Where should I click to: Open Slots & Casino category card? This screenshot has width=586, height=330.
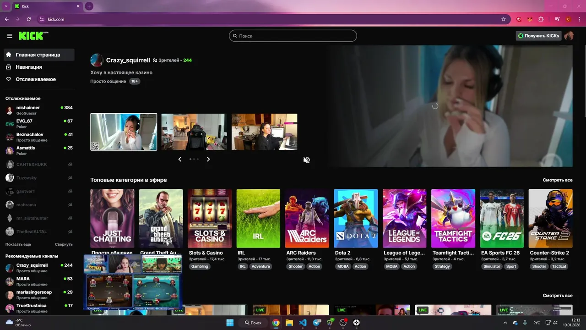pos(210,219)
